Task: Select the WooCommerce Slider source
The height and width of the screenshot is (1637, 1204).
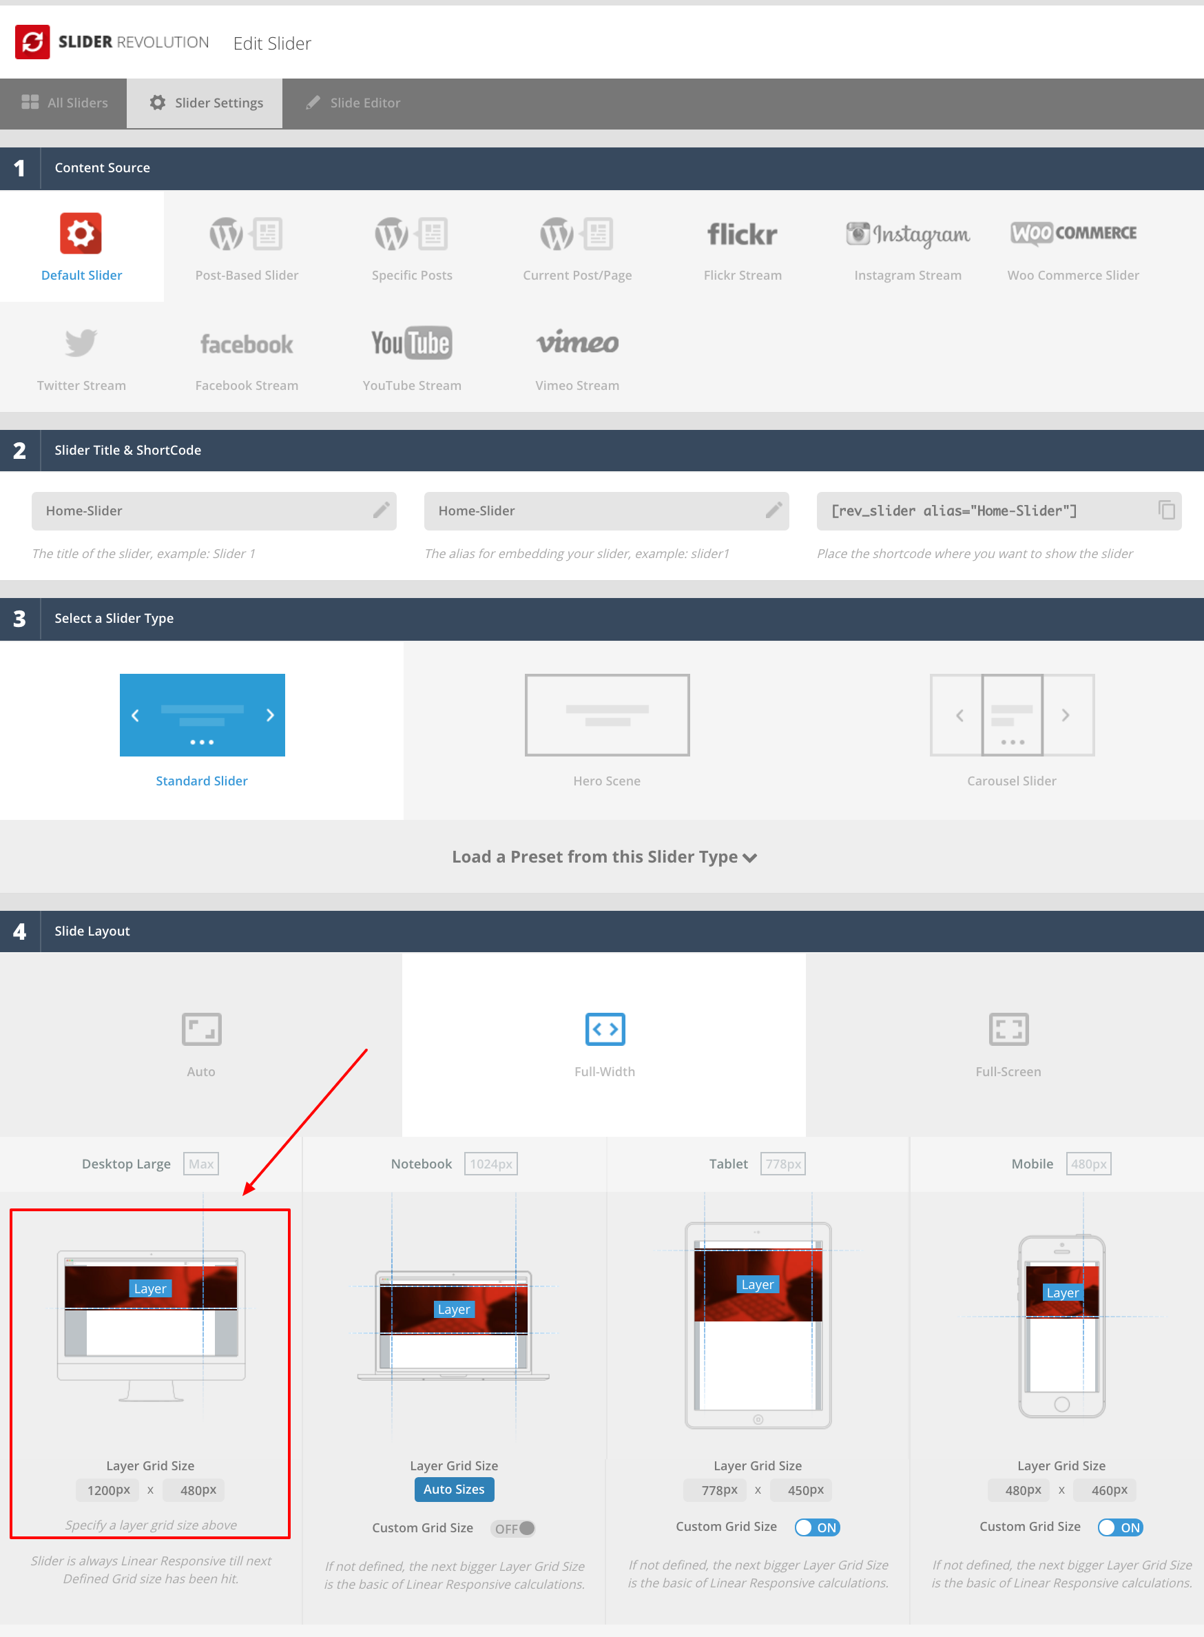Action: click(x=1072, y=248)
